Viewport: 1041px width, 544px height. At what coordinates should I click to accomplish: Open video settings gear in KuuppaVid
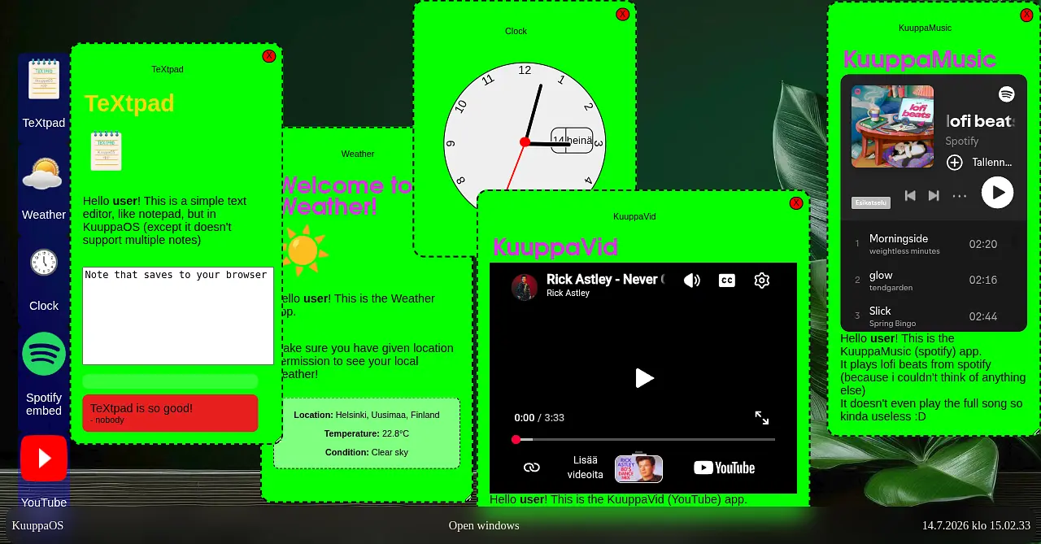762,281
